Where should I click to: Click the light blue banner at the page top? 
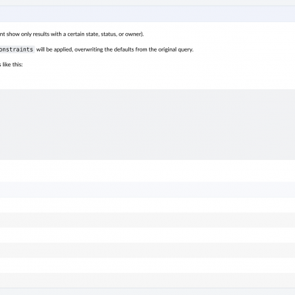click(x=147, y=14)
